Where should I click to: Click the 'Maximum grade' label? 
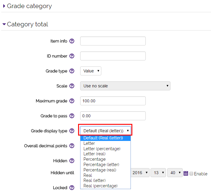pos(52,101)
